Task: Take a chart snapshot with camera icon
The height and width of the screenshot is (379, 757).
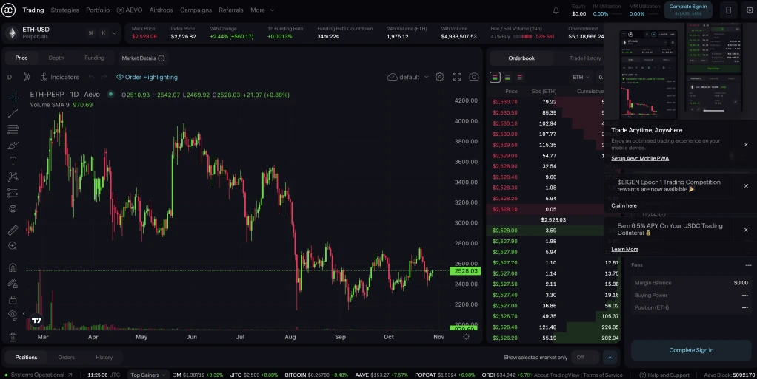Action: (x=474, y=77)
